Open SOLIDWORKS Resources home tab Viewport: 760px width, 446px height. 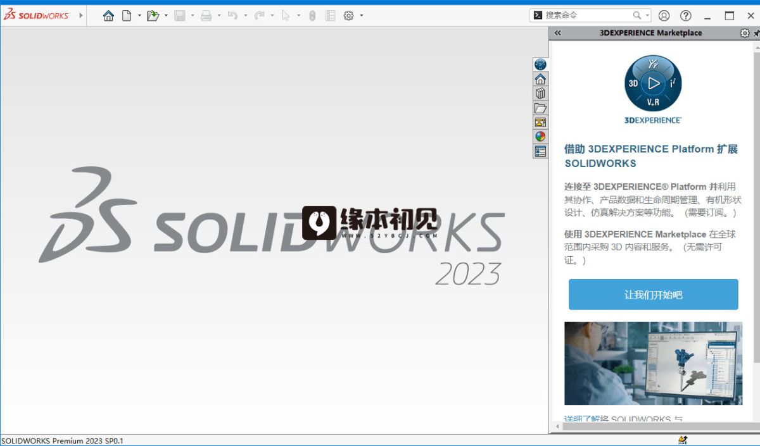[x=540, y=78]
